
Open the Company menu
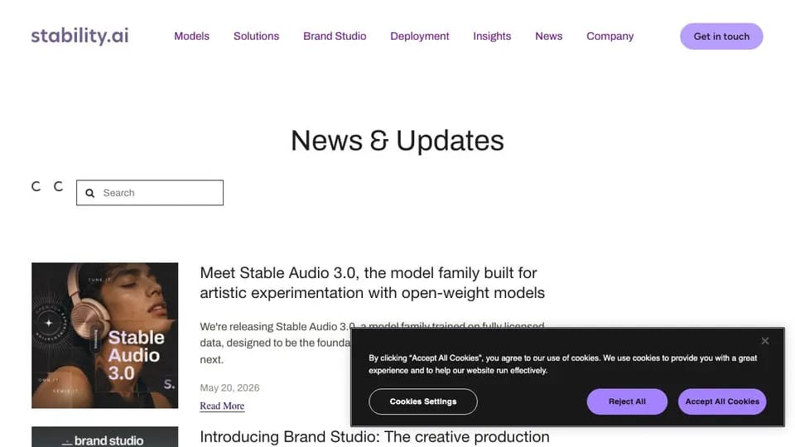coord(610,36)
